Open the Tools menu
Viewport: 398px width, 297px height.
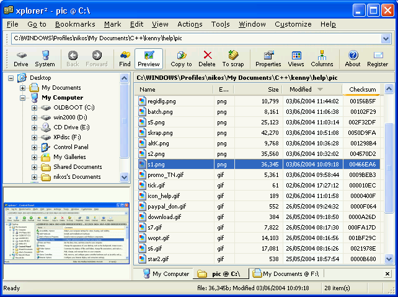click(x=220, y=24)
